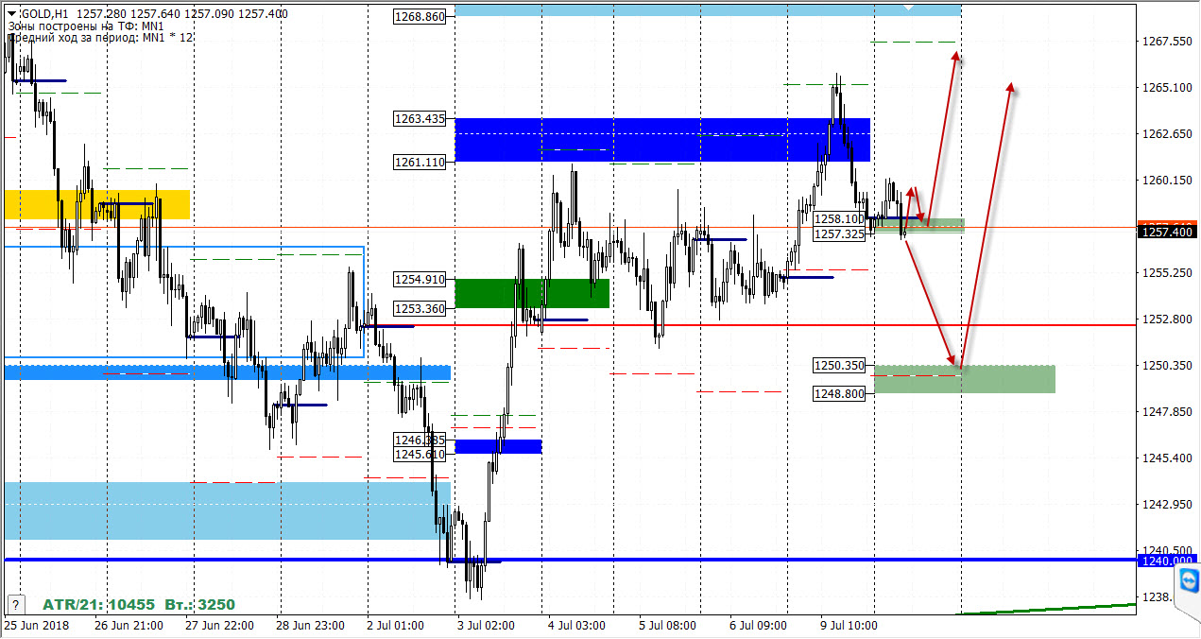The height and width of the screenshot is (639, 1201).
Task: Click the question mark help button
Action: (15, 604)
